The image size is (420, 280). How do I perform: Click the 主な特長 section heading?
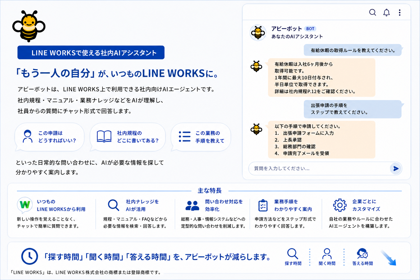pyautogui.click(x=210, y=191)
